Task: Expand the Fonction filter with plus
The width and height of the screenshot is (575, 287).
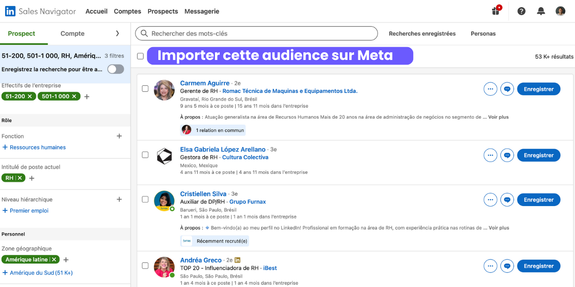Action: [119, 136]
